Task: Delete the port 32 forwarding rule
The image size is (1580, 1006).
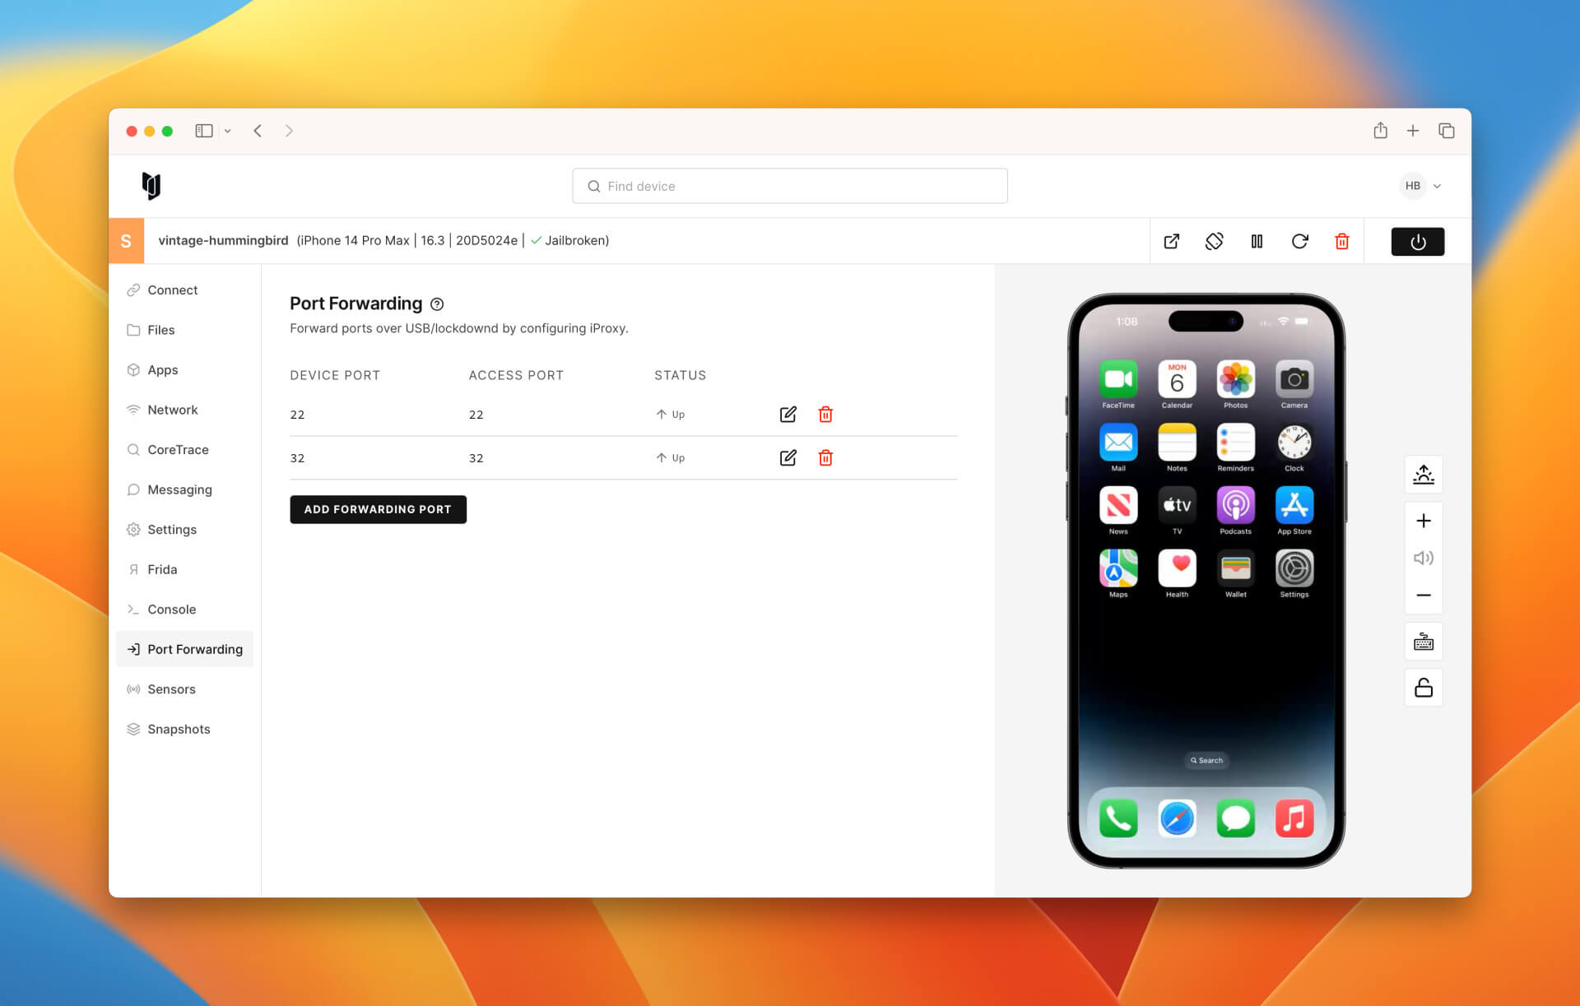Action: (x=825, y=457)
